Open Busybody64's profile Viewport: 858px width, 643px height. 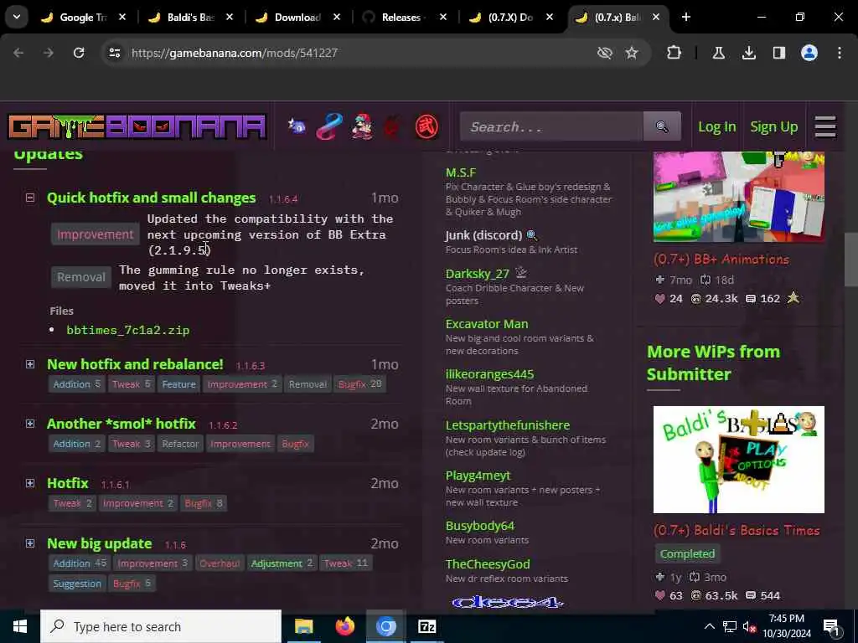(480, 526)
